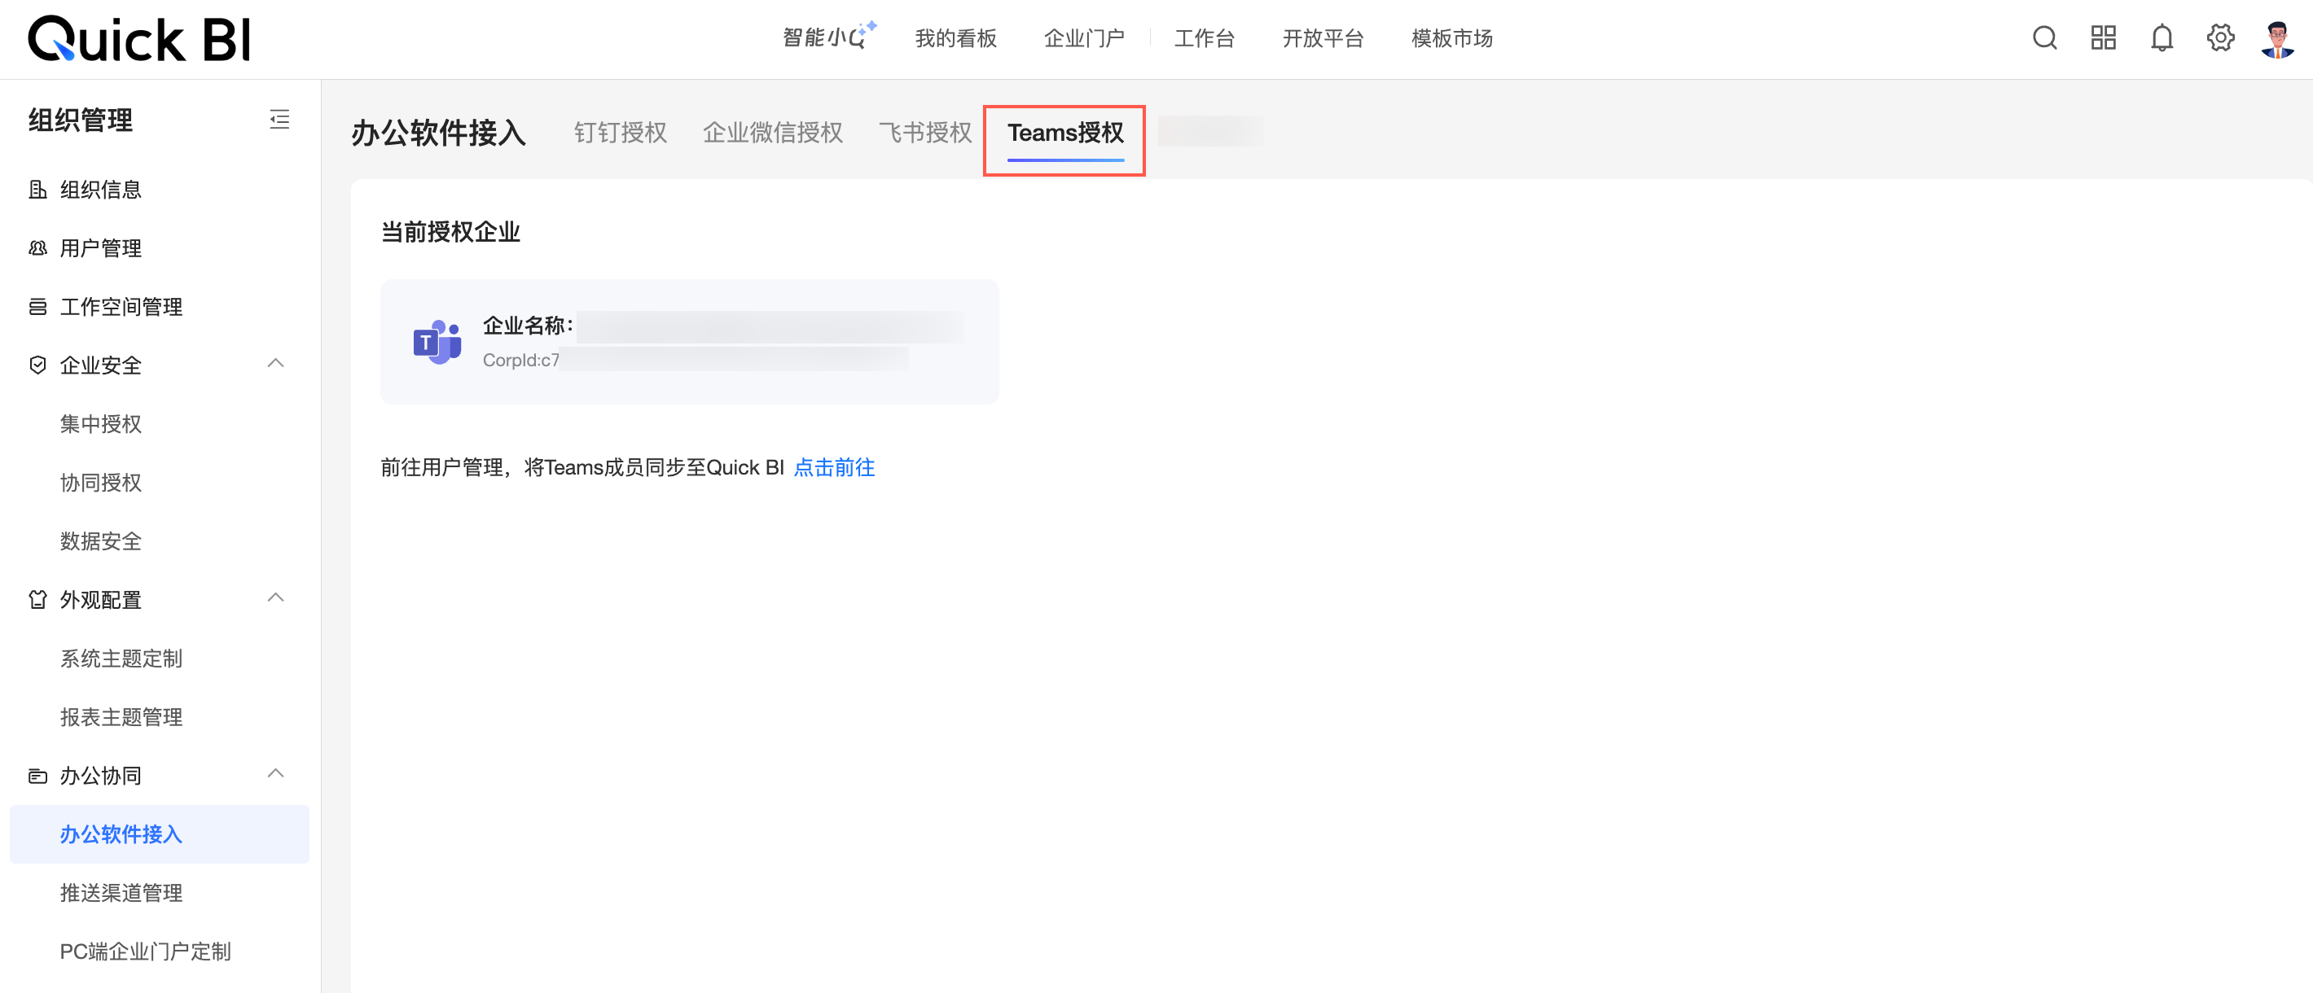Image resolution: width=2313 pixels, height=993 pixels.
Task: Open 工作台 in the top navigation
Action: (x=1204, y=38)
